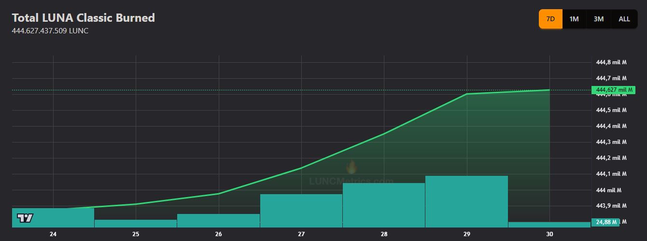Click the 24,88 M volume label
This screenshot has height=241, width=647.
click(x=607, y=222)
